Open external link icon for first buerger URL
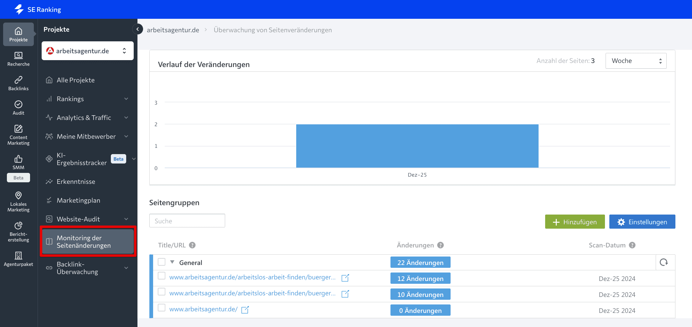The width and height of the screenshot is (692, 327). click(345, 278)
